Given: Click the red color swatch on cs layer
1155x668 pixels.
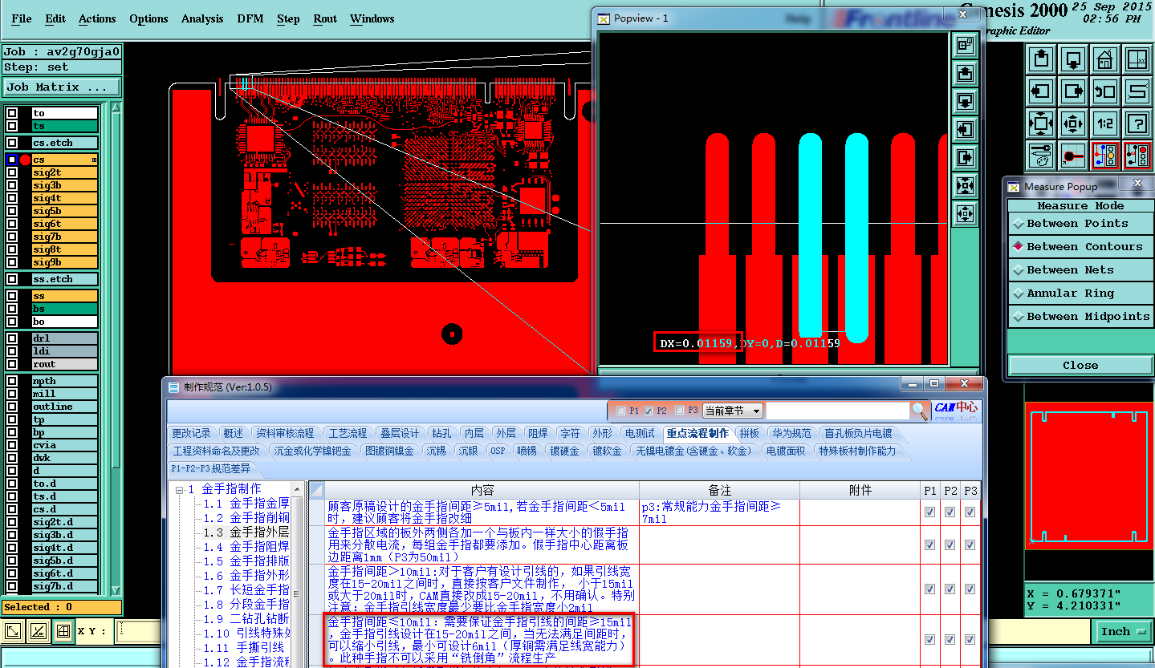Looking at the screenshot, I should [x=25, y=160].
